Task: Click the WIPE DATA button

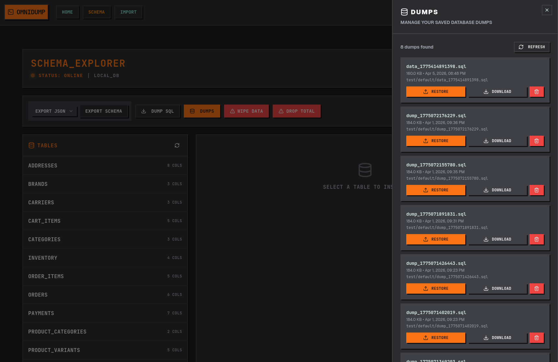Action: (x=246, y=111)
